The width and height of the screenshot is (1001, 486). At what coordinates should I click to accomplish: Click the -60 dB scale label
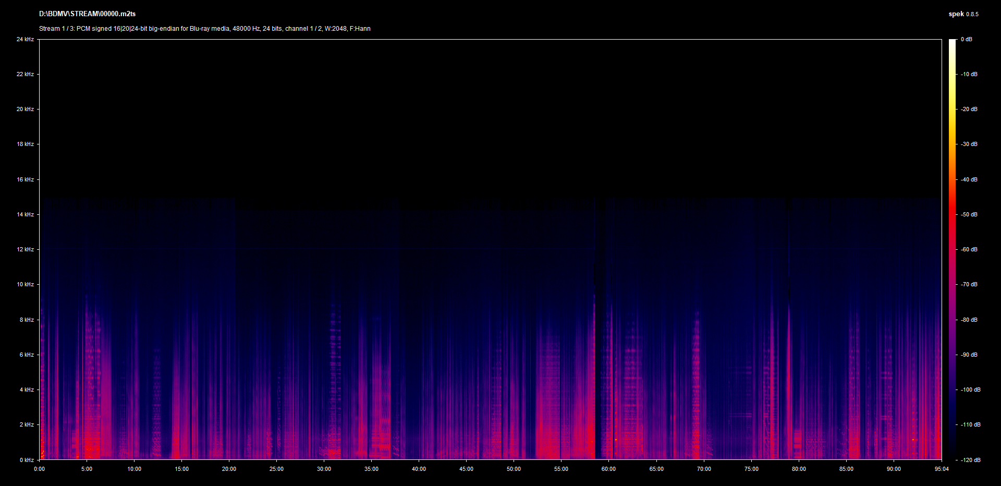(969, 249)
